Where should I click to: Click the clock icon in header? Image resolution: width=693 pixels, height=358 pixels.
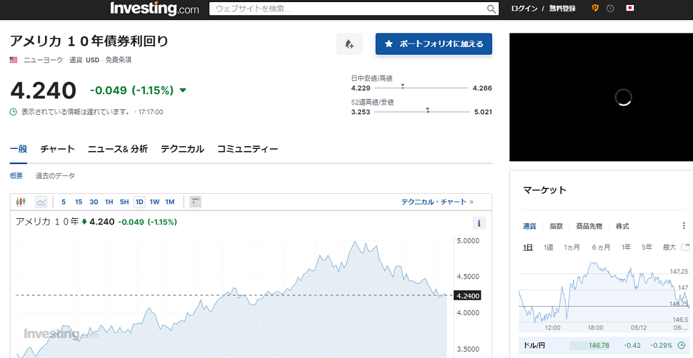coord(611,8)
